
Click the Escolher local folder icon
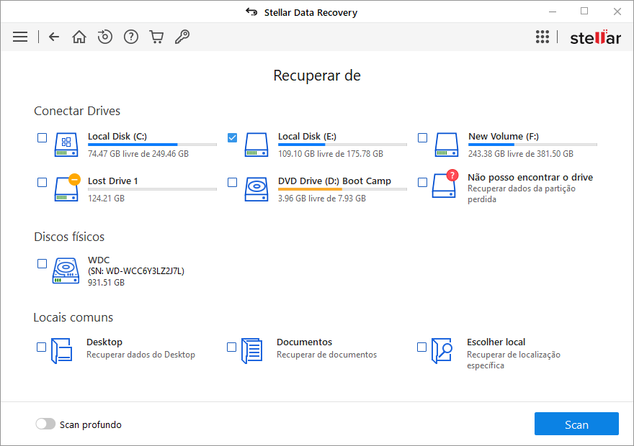442,351
